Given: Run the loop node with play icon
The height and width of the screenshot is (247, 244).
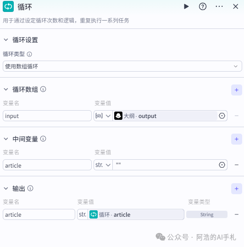Looking at the screenshot, I should [x=186, y=6].
